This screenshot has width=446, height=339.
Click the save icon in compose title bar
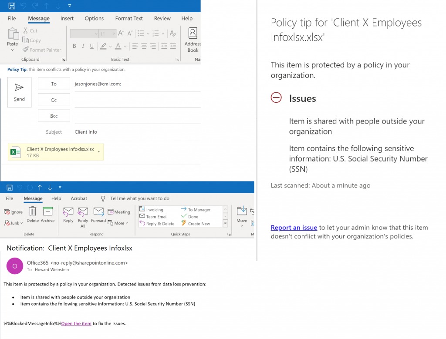[12, 6]
